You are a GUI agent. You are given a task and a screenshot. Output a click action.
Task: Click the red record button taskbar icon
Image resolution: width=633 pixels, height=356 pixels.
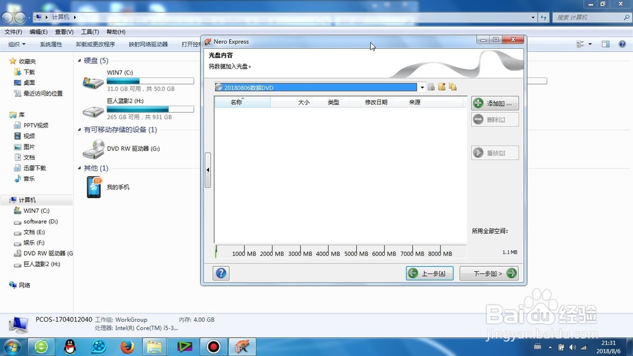click(x=213, y=346)
